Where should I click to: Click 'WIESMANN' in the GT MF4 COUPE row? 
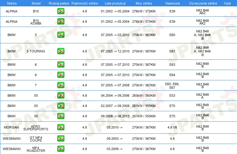click(x=12, y=139)
